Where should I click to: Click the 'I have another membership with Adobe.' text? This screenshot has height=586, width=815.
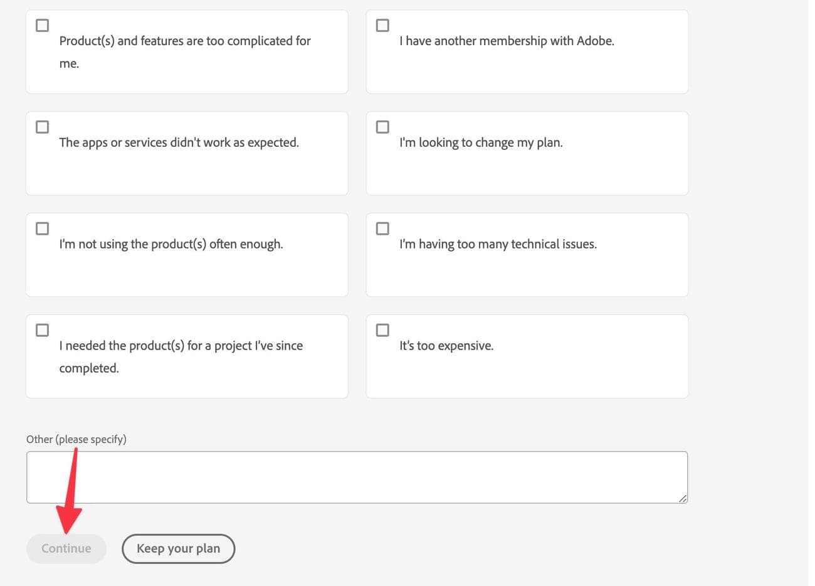(507, 41)
